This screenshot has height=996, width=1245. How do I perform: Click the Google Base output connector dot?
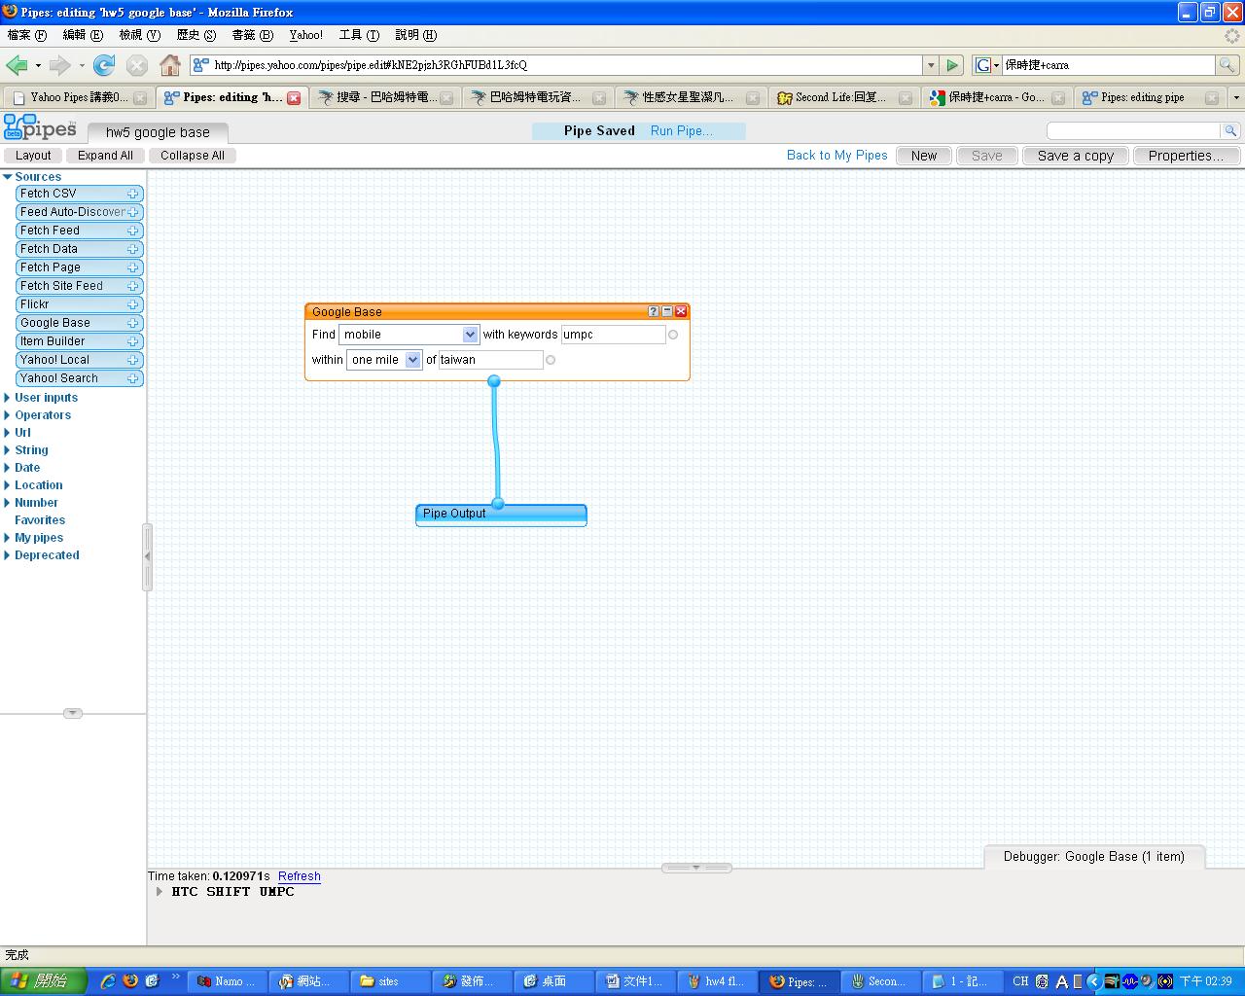[494, 381]
